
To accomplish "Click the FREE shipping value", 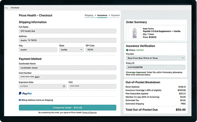I will 183,104.
